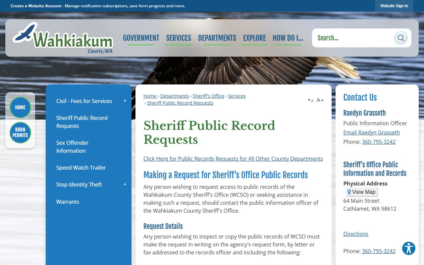
Task: Click the Sheriff's Office records phone number
Action: (x=379, y=251)
